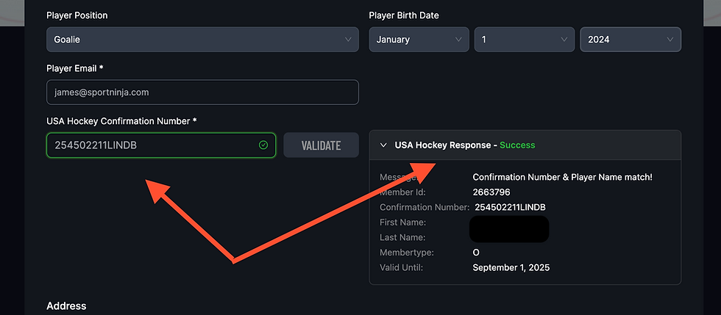
Task: Click the Confirmation Number & Player Name match message
Action: pyautogui.click(x=562, y=177)
